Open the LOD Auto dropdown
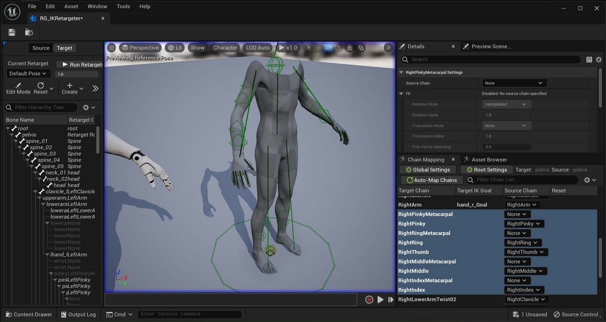Screen dimensions: 606x322 (x=258, y=48)
